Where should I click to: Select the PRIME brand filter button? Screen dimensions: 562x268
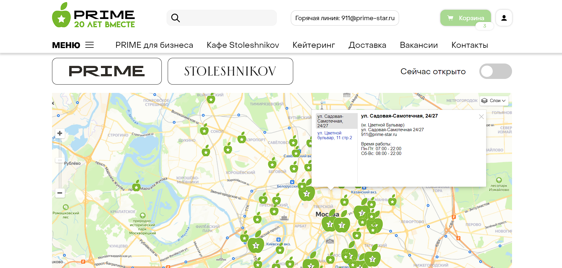pyautogui.click(x=107, y=71)
